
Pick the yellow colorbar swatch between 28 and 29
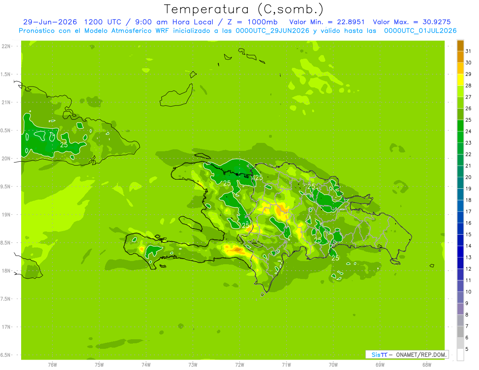[x=460, y=80]
